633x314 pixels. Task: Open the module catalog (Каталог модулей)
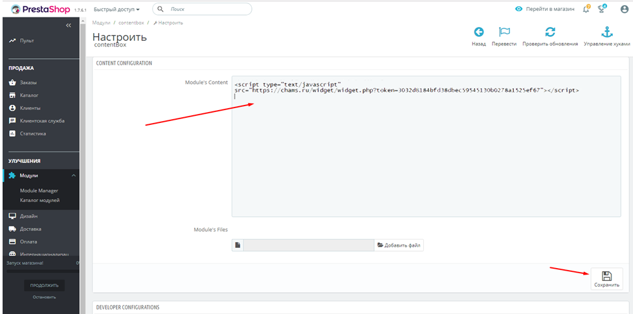(x=39, y=200)
